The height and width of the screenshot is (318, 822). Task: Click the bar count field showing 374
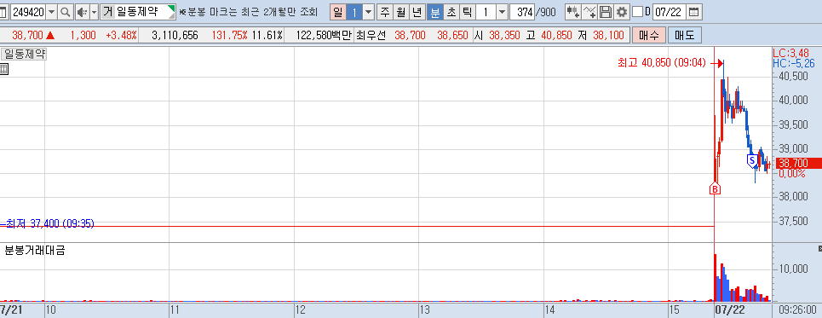click(521, 12)
